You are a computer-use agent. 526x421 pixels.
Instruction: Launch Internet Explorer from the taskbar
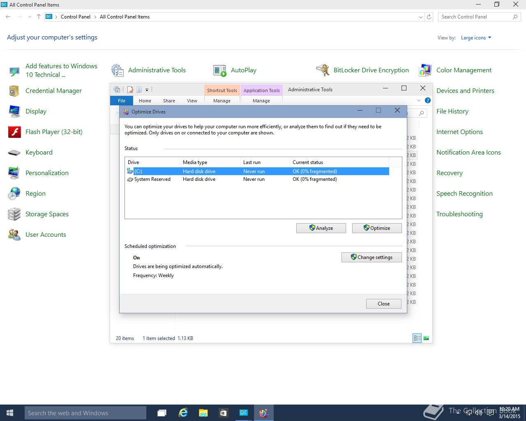(x=183, y=413)
